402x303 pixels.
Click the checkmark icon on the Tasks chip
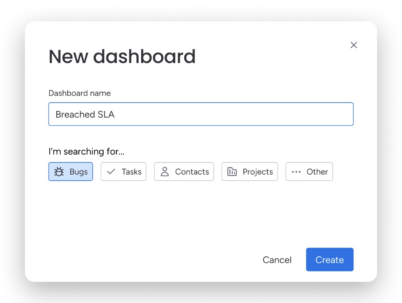pos(111,171)
